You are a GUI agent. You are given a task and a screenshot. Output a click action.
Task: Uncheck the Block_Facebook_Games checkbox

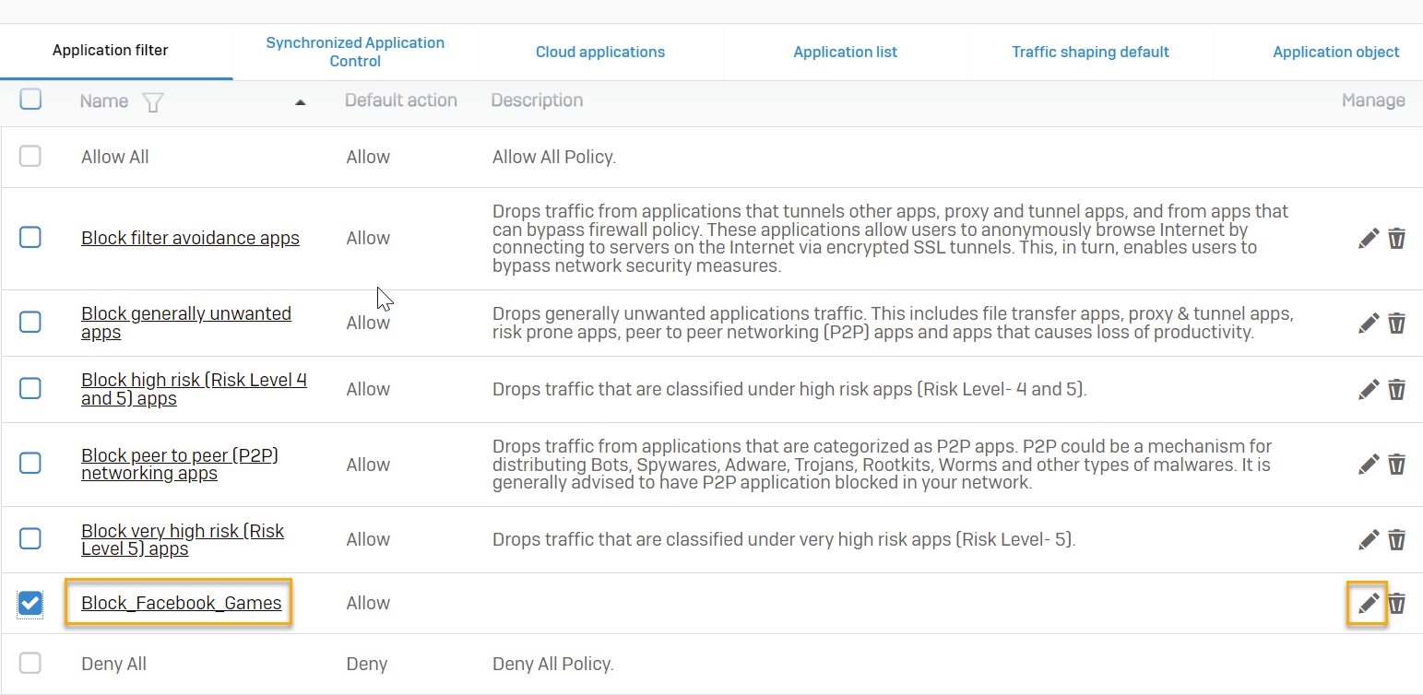30,603
